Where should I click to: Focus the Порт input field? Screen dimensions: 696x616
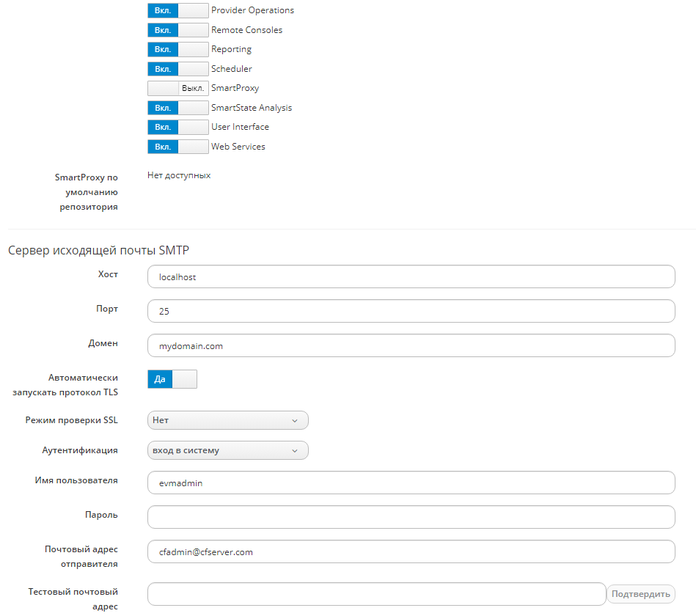[411, 311]
